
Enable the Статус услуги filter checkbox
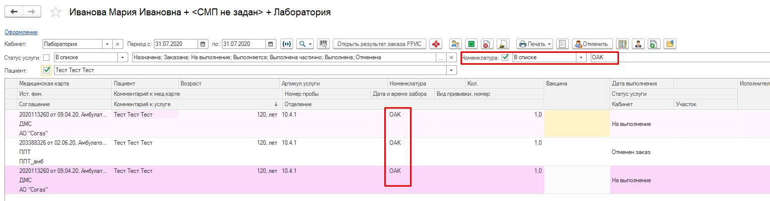click(47, 57)
